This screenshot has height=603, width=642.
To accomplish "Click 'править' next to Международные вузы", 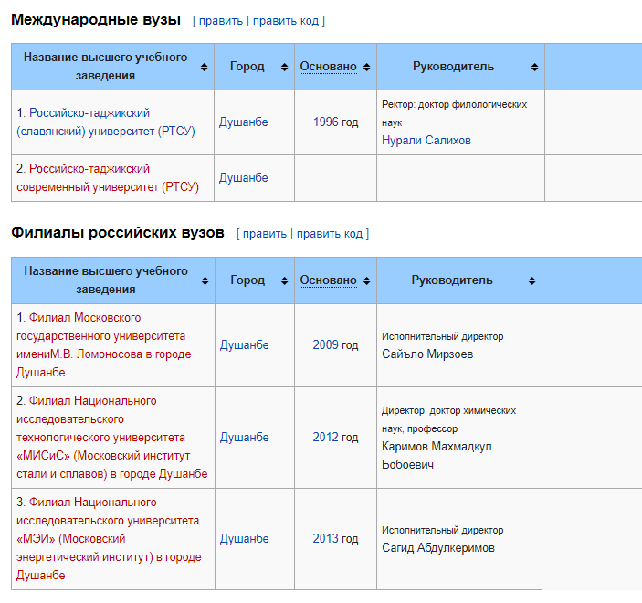I will pos(221,21).
